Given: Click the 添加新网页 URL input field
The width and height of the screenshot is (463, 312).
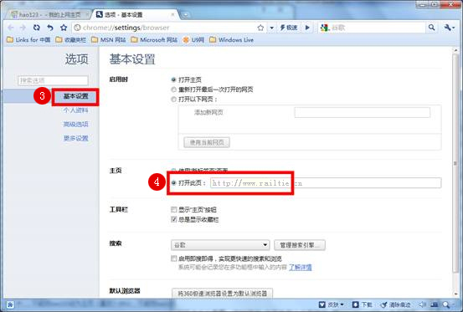Looking at the screenshot, I should click(x=362, y=112).
